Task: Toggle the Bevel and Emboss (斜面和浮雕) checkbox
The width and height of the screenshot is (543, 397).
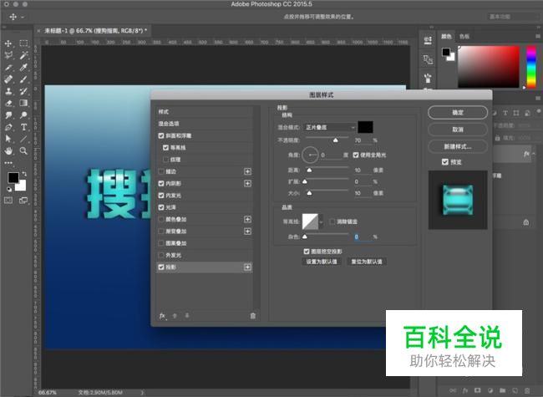Action: click(x=161, y=135)
